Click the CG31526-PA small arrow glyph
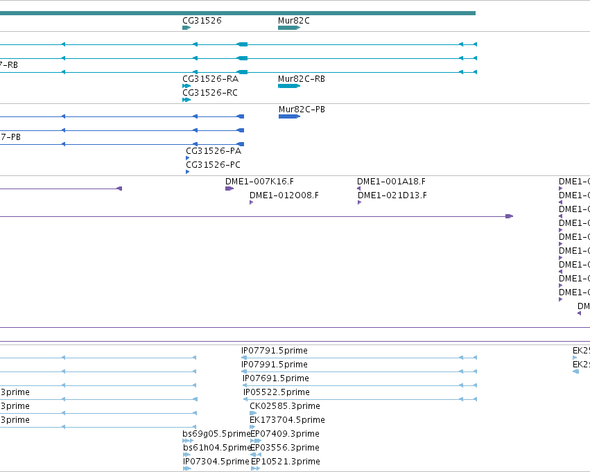590x472 pixels. coord(187,158)
